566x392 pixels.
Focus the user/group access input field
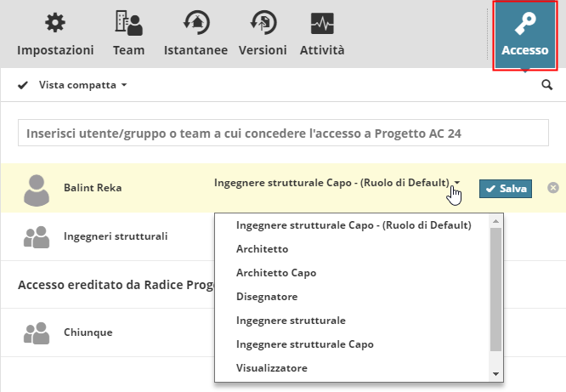[x=283, y=134]
